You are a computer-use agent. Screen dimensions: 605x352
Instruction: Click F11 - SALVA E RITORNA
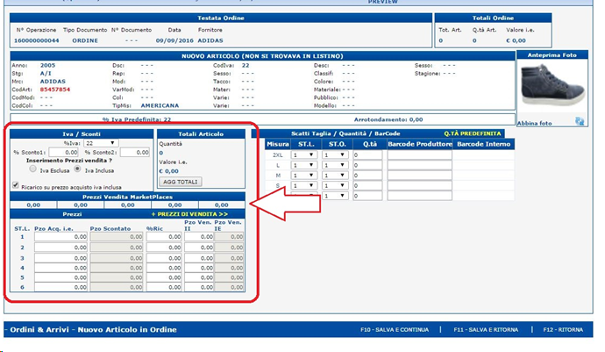click(x=486, y=329)
